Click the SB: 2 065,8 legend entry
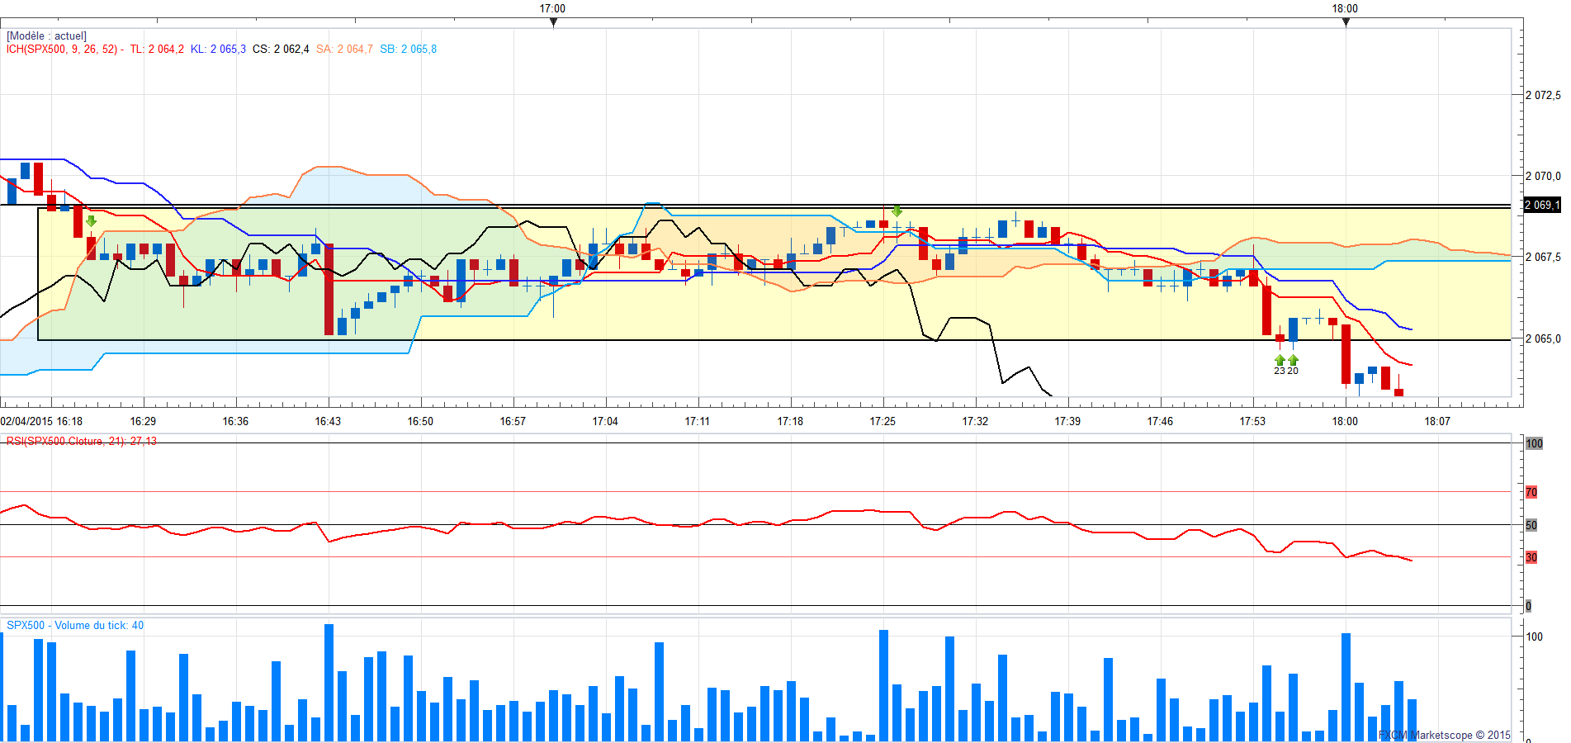Viewport: 1571px width, 743px height. tap(408, 50)
